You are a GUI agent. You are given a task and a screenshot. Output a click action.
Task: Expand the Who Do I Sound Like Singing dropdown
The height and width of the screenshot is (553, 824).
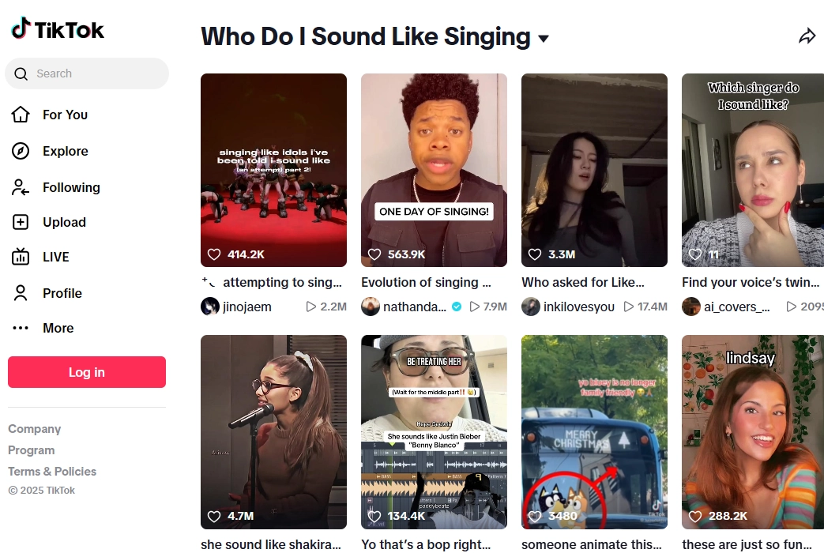click(x=544, y=39)
